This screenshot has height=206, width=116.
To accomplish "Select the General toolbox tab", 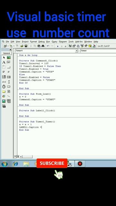I will pos(6,53).
